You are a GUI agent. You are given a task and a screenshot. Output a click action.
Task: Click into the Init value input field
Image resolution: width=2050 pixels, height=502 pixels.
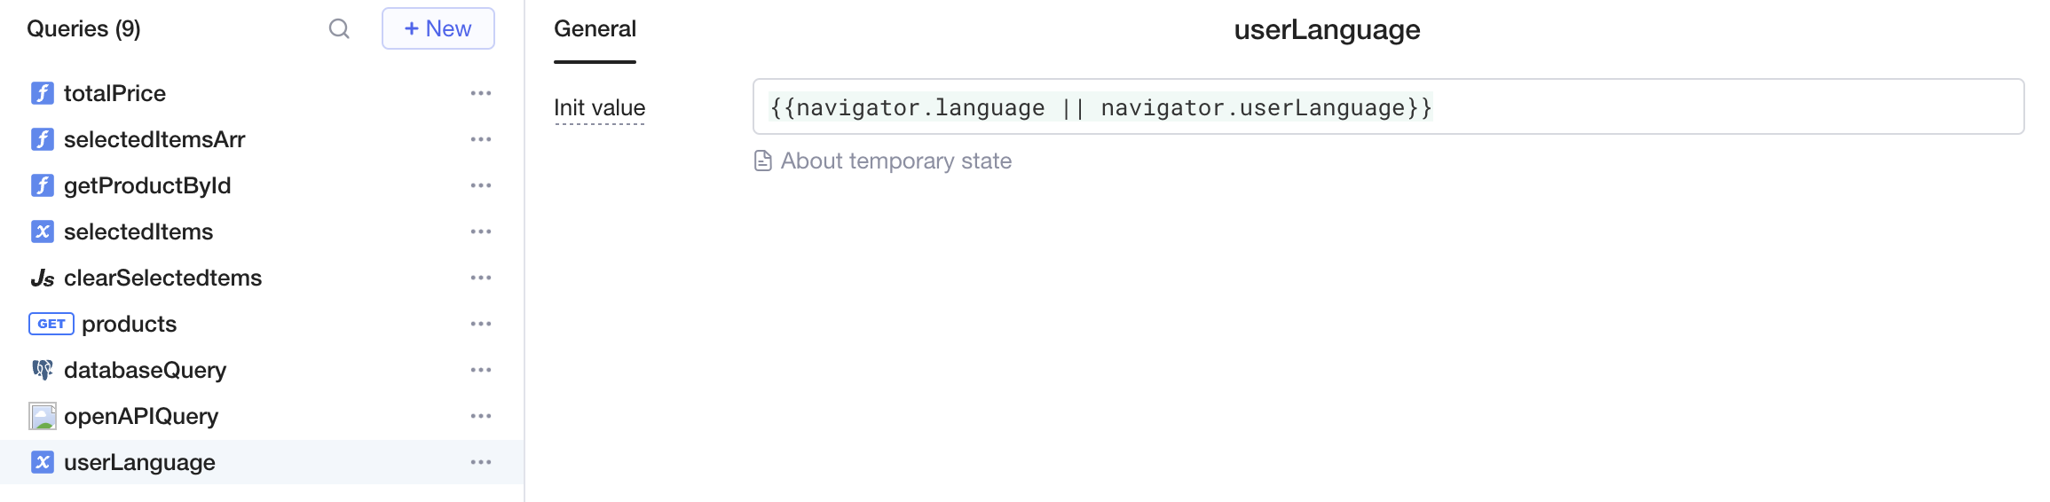[1686, 107]
